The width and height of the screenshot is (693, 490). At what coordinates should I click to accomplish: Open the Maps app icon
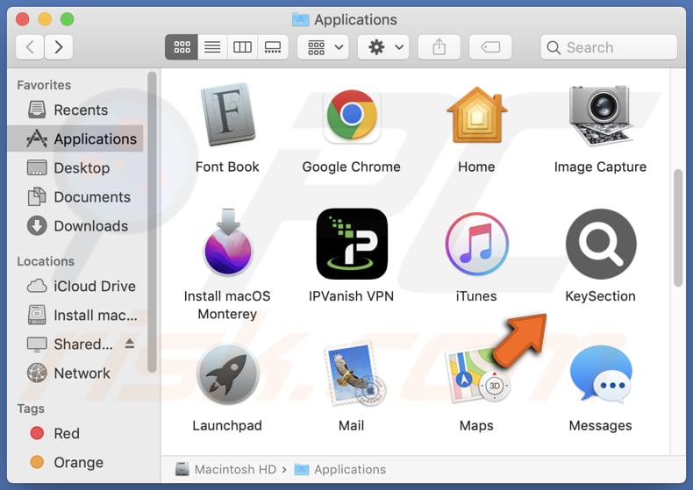pos(477,375)
